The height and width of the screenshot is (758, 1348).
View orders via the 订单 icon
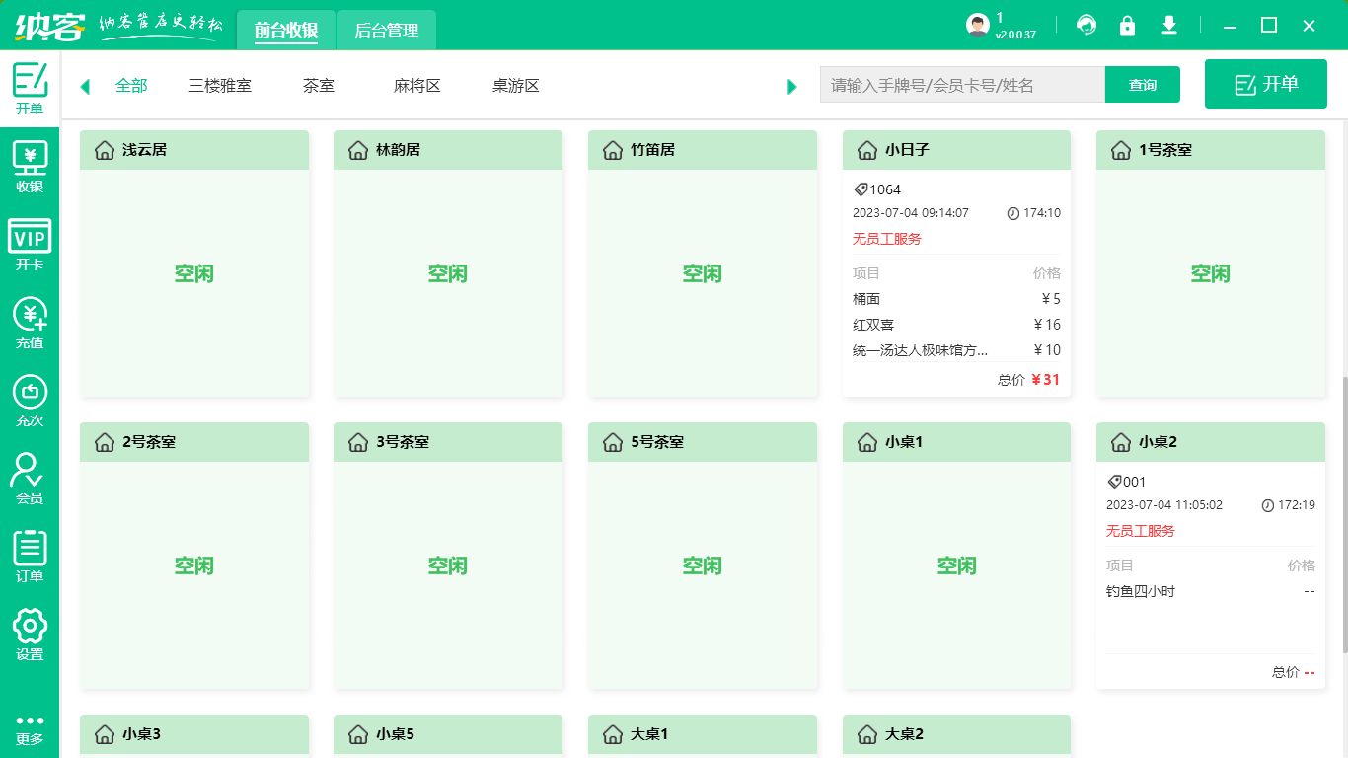click(x=29, y=548)
